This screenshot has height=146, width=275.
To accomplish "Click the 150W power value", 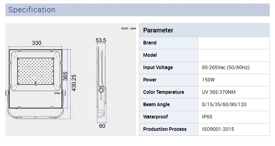I will [x=208, y=80].
